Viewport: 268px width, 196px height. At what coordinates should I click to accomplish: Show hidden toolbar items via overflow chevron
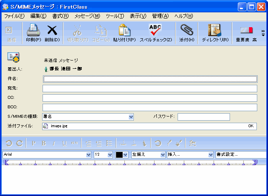(x=263, y=33)
